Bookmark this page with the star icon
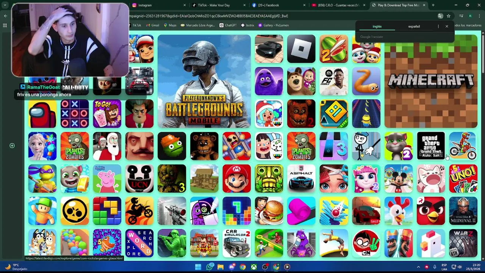 [449, 16]
